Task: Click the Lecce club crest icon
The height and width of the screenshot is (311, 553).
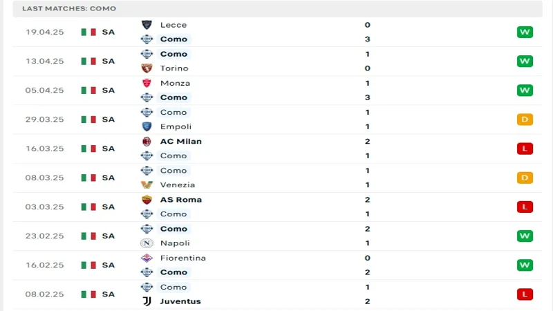Action: coord(147,25)
